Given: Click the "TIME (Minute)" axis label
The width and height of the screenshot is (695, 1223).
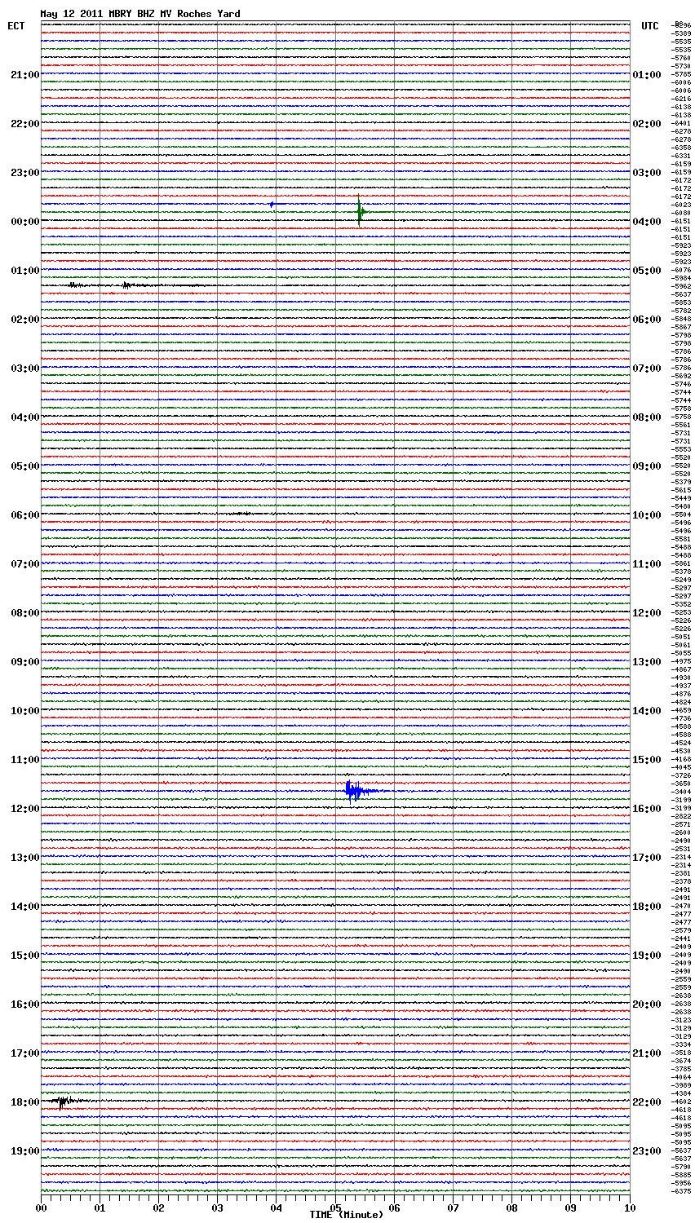Looking at the screenshot, I should coord(346,1215).
